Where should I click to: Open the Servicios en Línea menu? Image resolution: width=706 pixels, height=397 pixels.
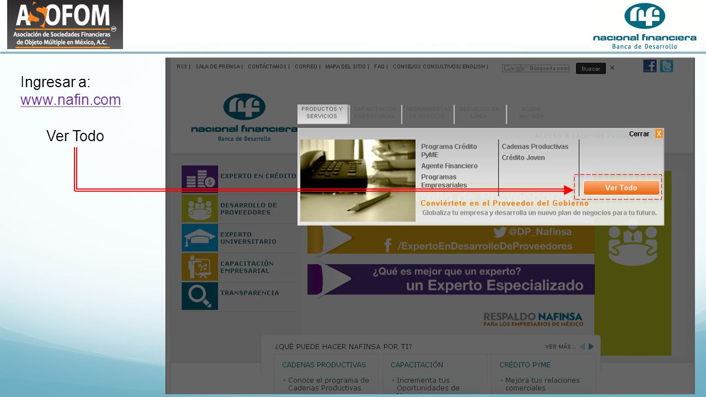tap(479, 113)
